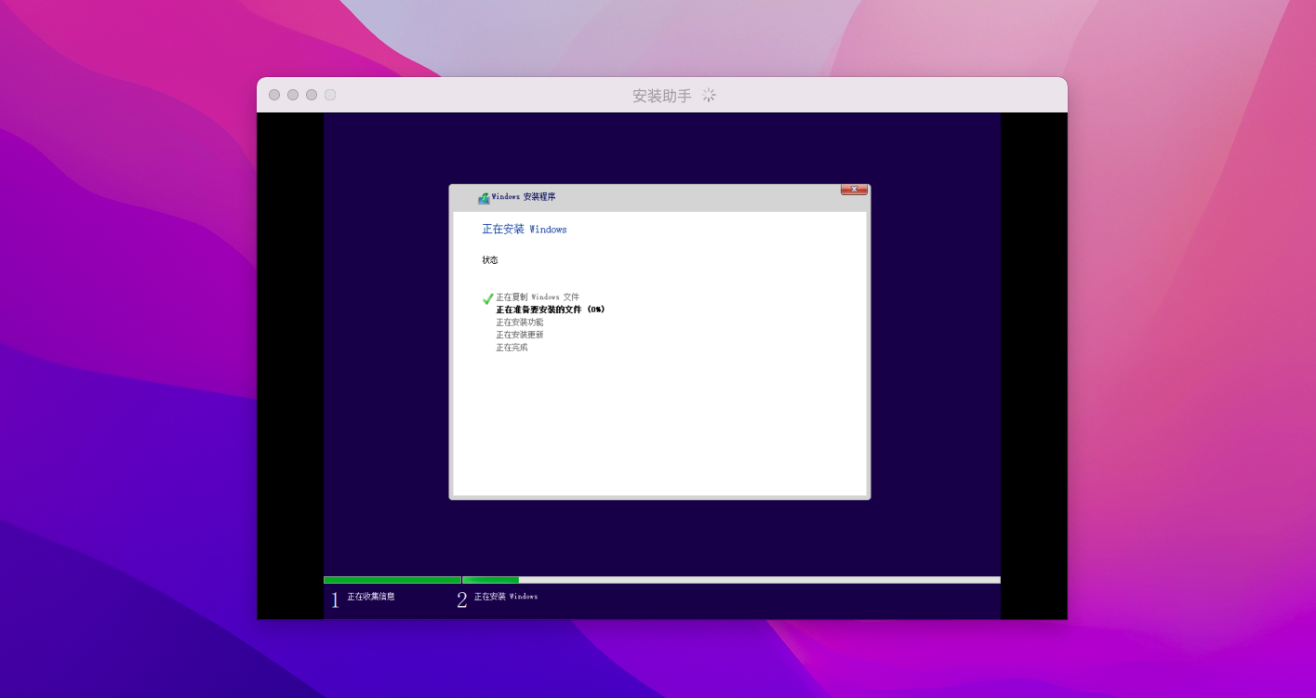Select the 正在复制 Windows 文件 status line
This screenshot has width=1316, height=698.
537,297
